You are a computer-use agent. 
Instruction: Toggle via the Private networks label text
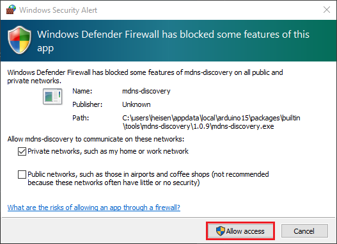click(x=108, y=151)
